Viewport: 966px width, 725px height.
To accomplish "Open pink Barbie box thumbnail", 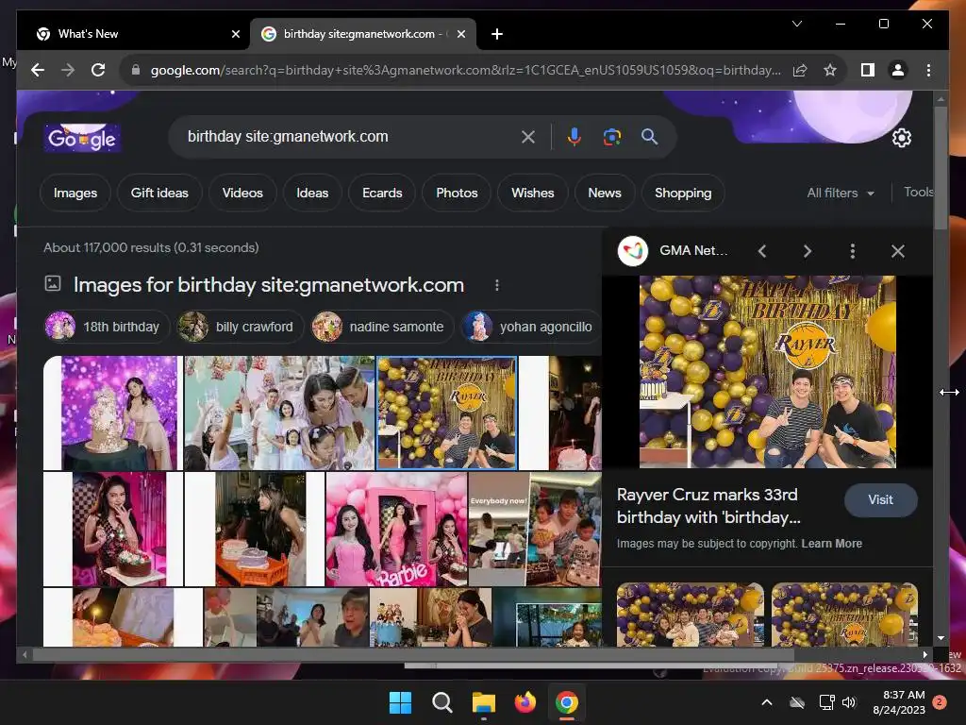I will (x=397, y=529).
